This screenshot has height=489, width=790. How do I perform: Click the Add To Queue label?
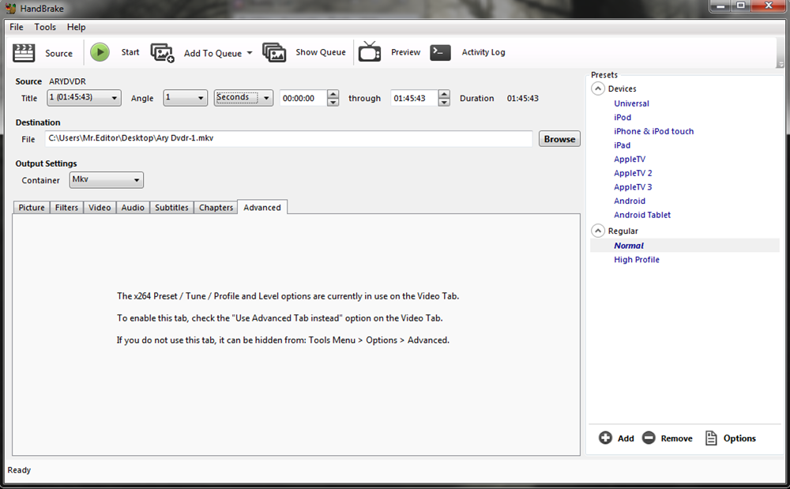tap(213, 54)
